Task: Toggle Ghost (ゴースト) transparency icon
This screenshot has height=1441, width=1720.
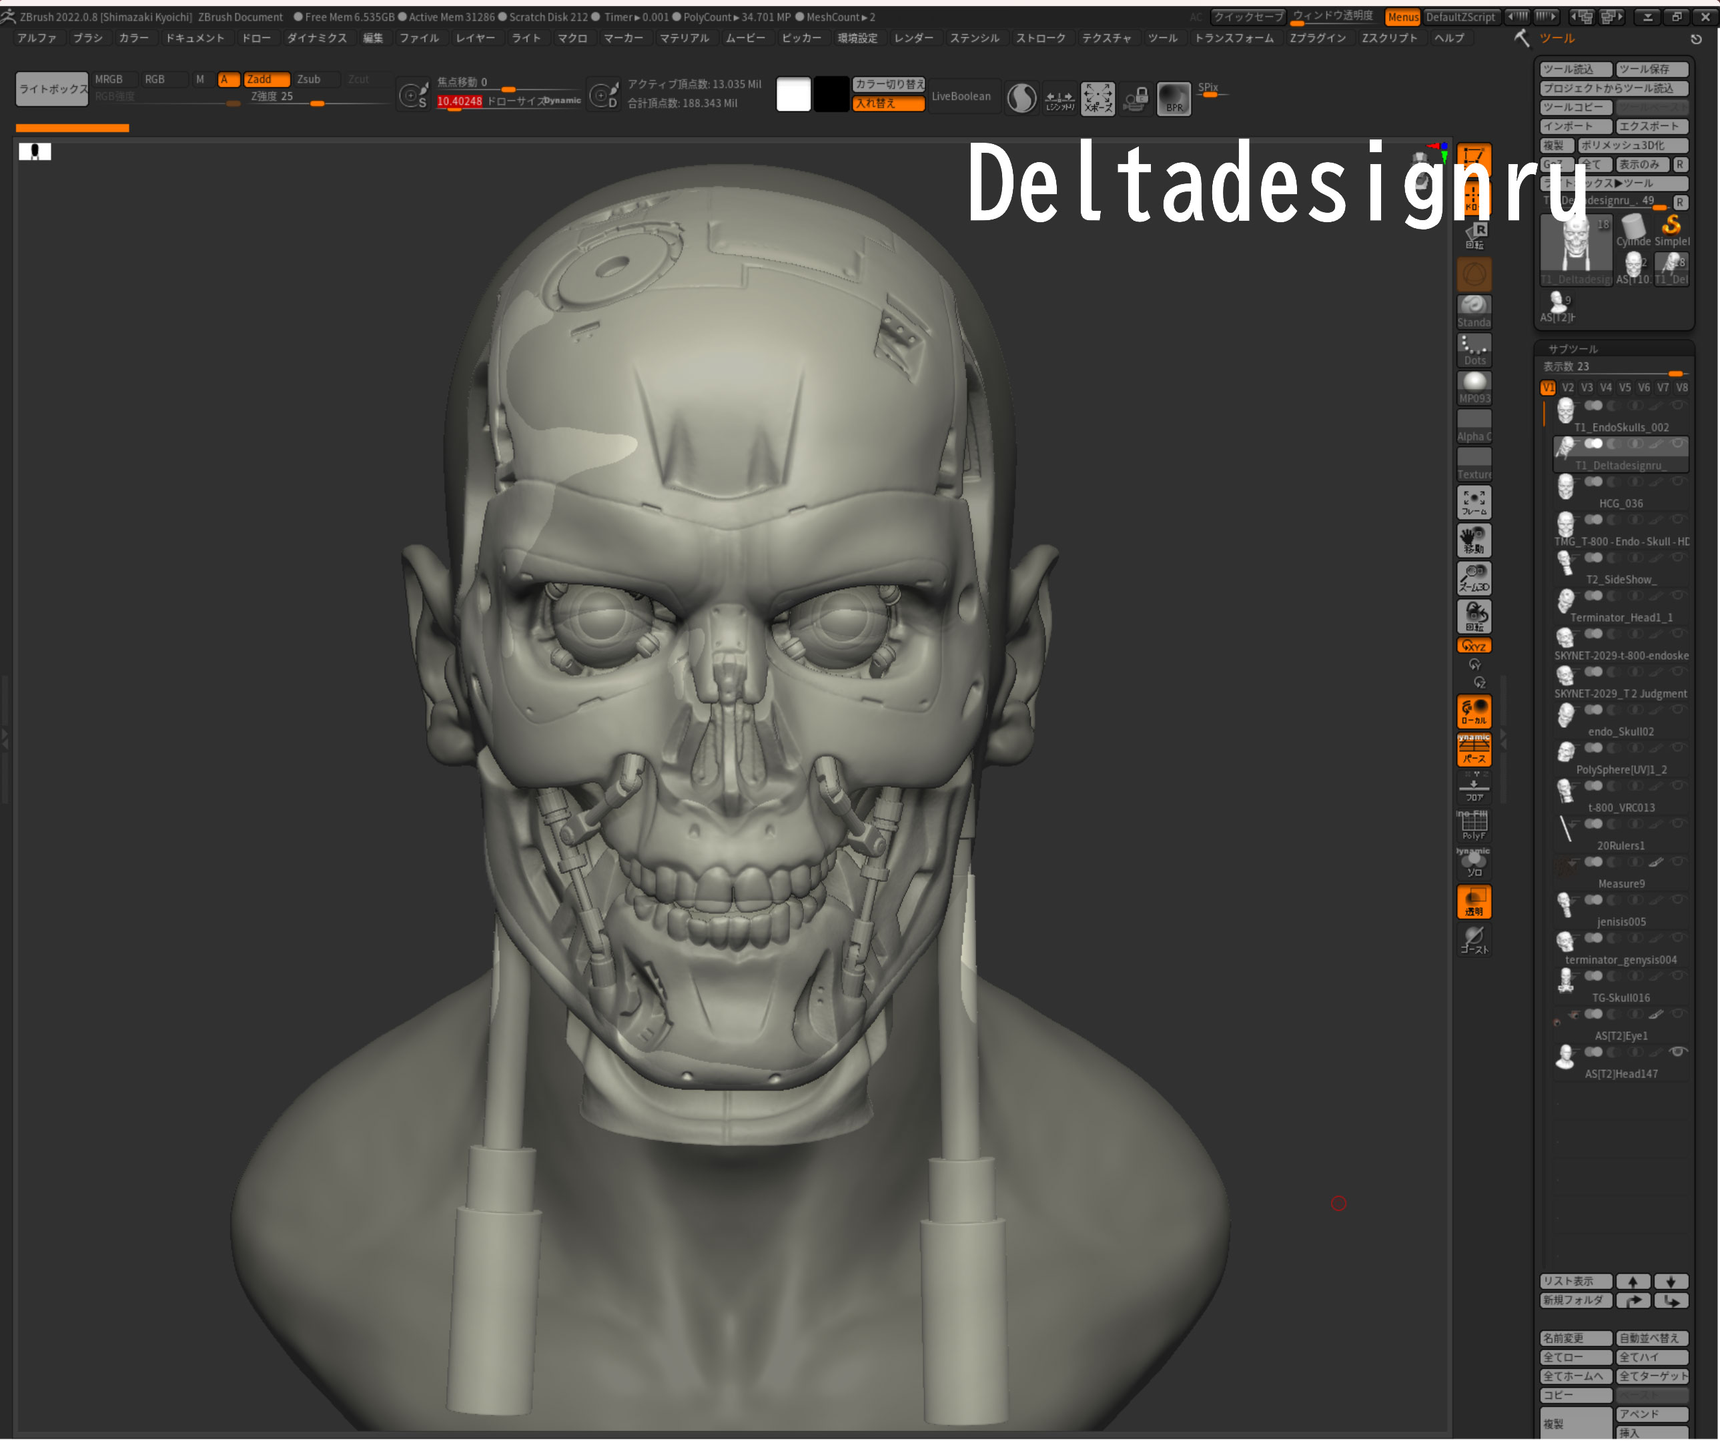Action: point(1473,939)
